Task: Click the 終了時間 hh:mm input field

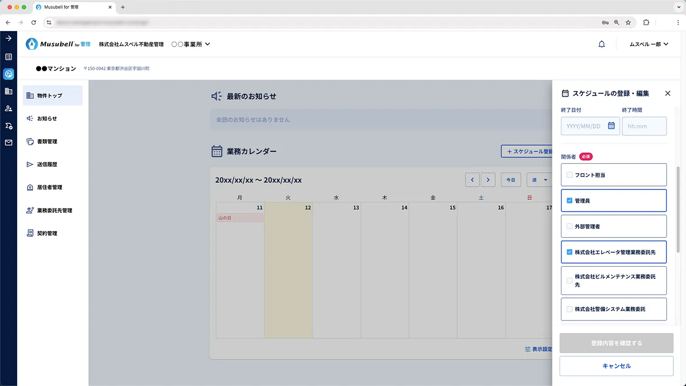Action: click(644, 126)
